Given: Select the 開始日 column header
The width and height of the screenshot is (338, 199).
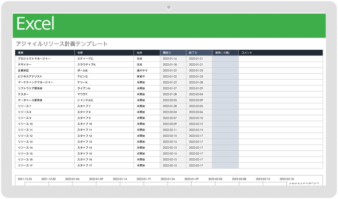Looking at the screenshot, I should pyautogui.click(x=173, y=53).
